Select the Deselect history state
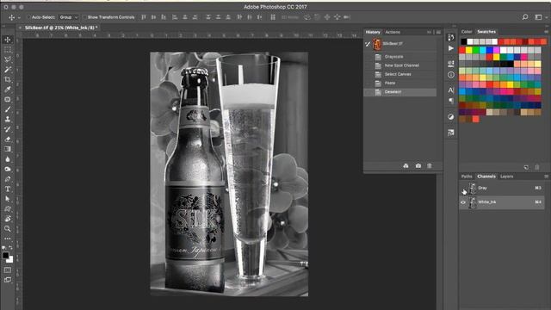The width and height of the screenshot is (551, 310). coord(399,92)
